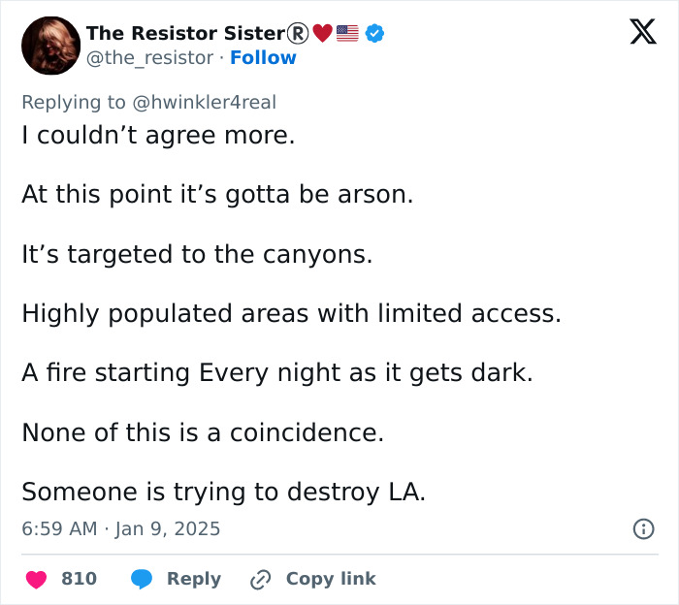Open The Resistor Sister profile picture
The height and width of the screenshot is (605, 679).
click(49, 46)
